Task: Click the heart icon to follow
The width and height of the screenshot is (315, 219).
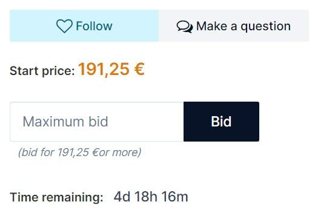Action: [x=64, y=26]
